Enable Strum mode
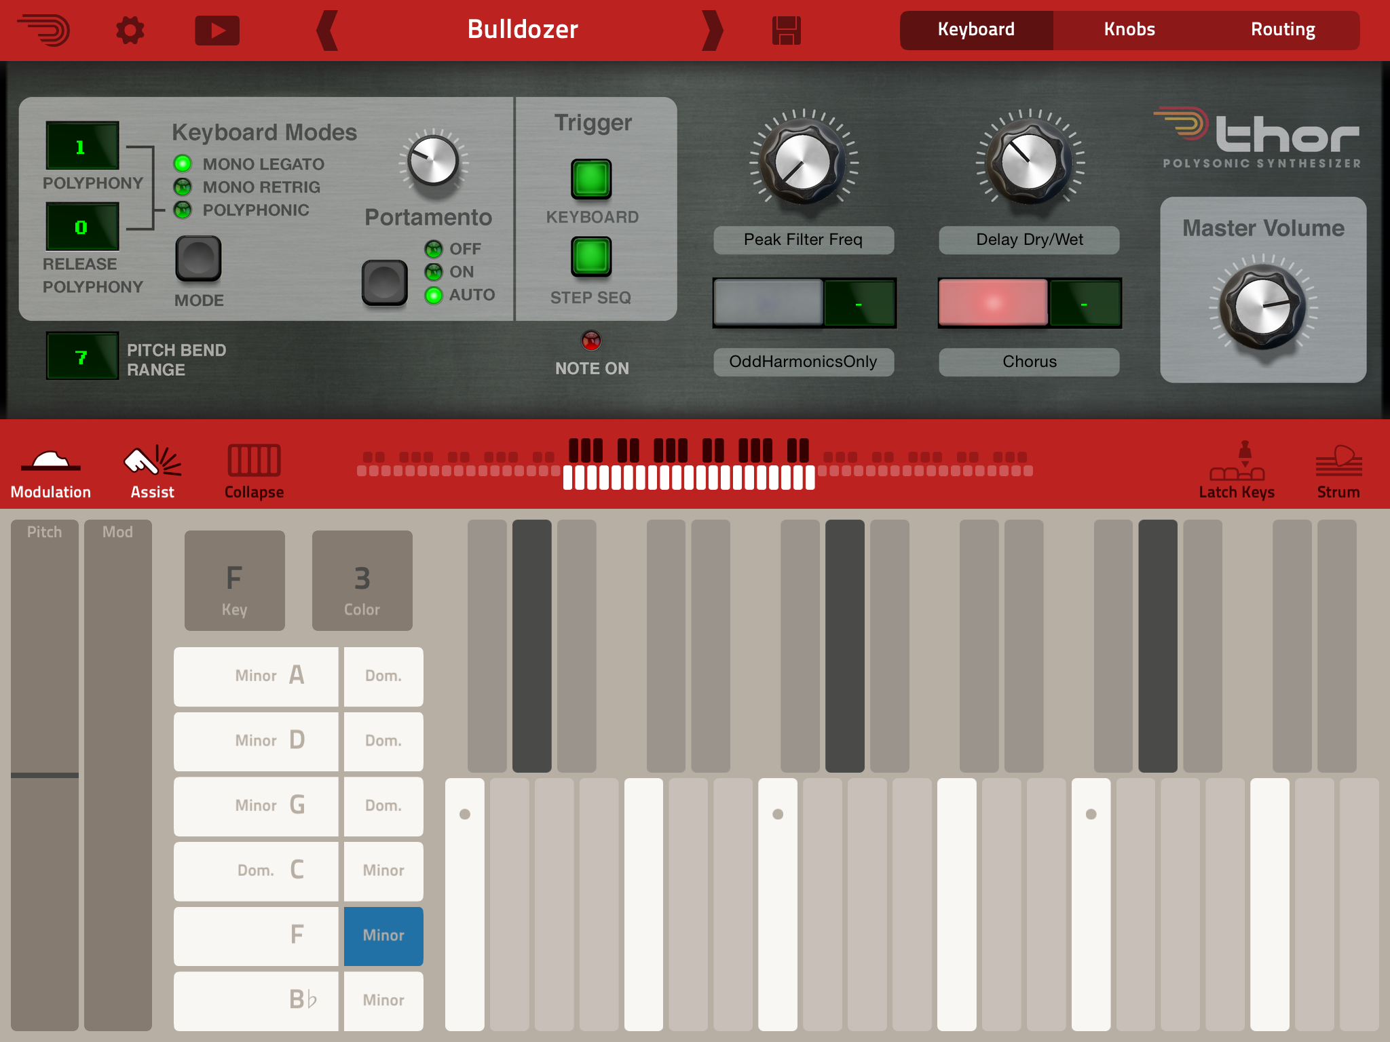 click(1338, 474)
